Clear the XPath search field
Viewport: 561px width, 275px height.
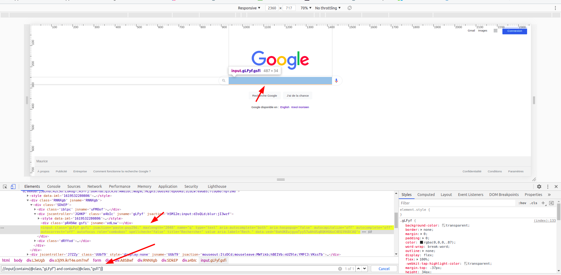click(340, 269)
